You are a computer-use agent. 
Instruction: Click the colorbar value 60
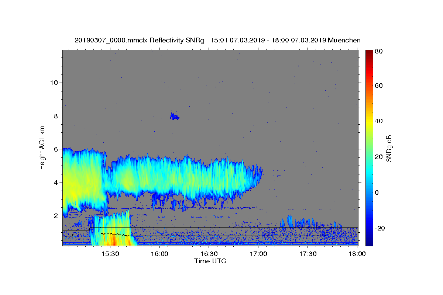pyautogui.click(x=379, y=86)
